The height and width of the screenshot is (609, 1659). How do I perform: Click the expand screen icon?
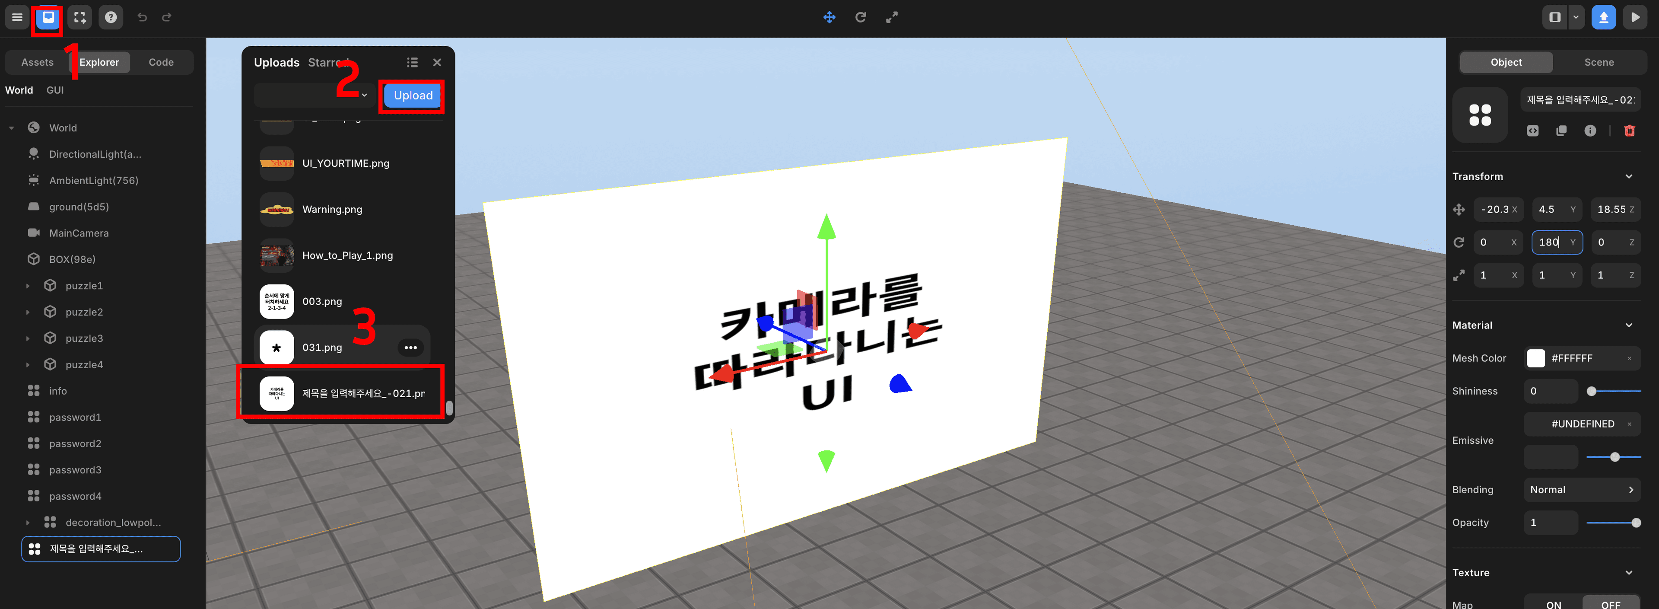83,17
